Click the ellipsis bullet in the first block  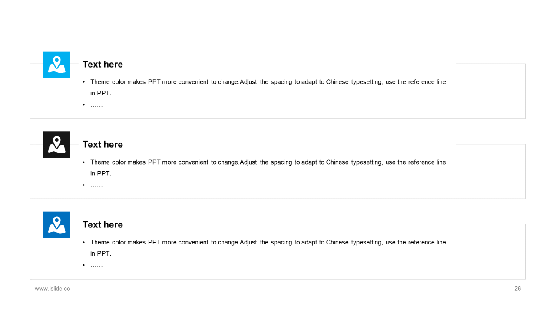pyautogui.click(x=96, y=105)
